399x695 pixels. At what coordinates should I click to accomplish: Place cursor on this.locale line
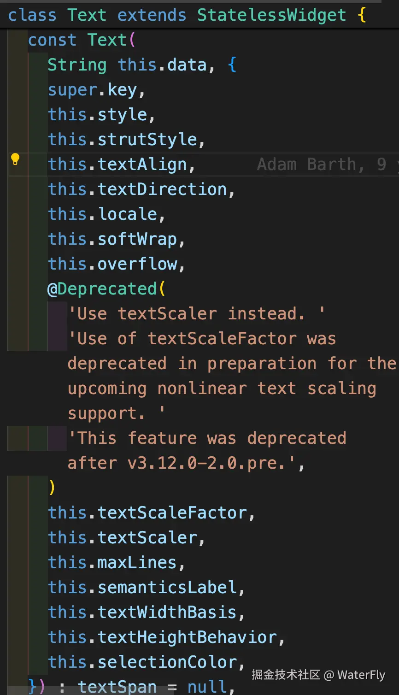(106, 214)
